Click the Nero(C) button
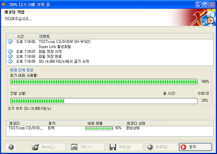 pyautogui.click(x=49, y=147)
